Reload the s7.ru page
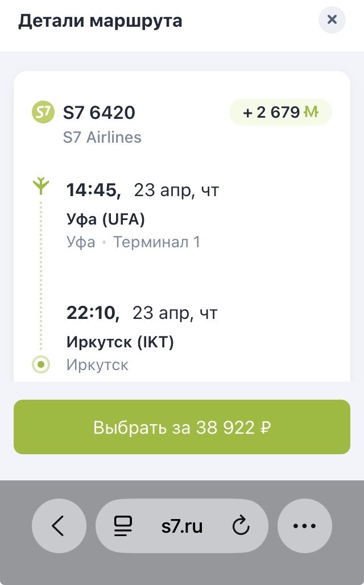 coord(241,526)
